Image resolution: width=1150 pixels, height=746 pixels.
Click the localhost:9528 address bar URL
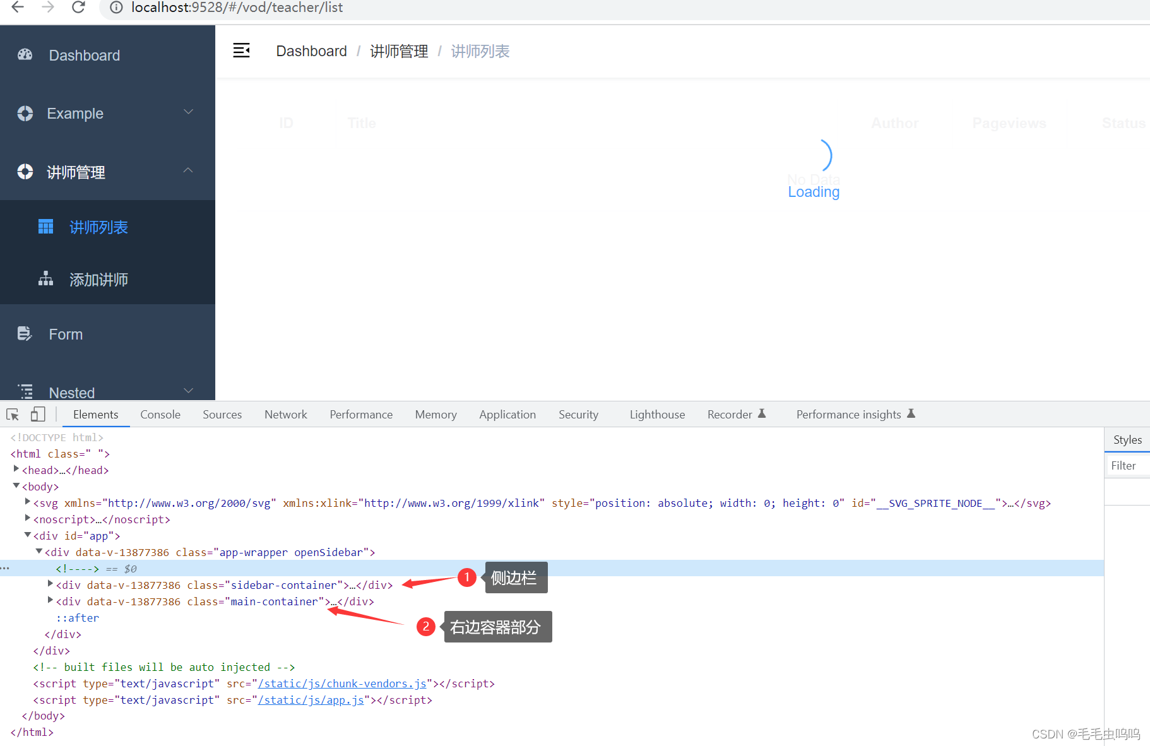point(237,8)
